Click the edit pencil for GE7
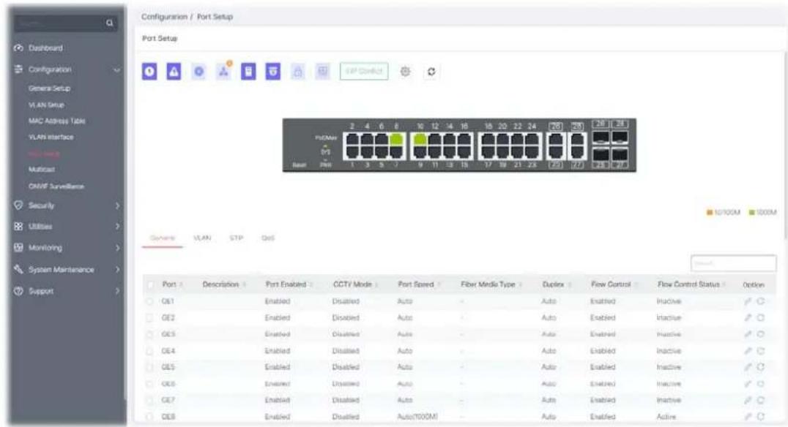The width and height of the screenshot is (788, 427). point(748,400)
